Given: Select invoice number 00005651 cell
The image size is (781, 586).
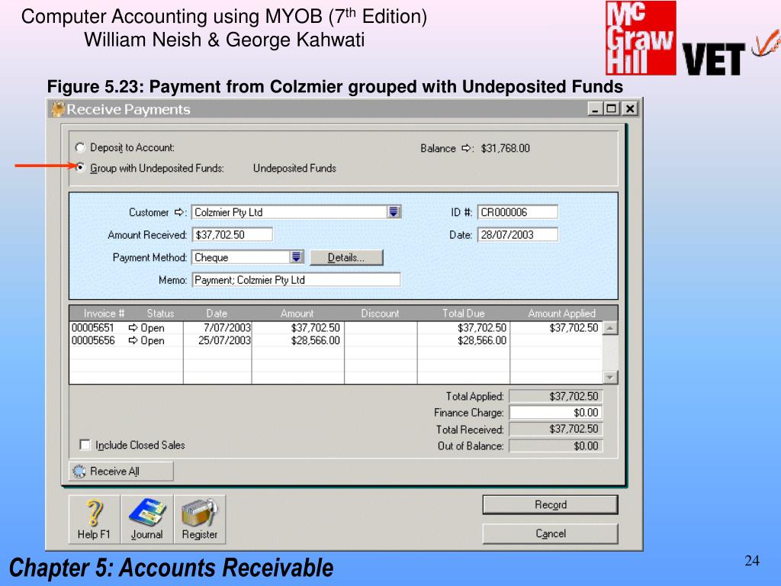Looking at the screenshot, I should coord(93,327).
